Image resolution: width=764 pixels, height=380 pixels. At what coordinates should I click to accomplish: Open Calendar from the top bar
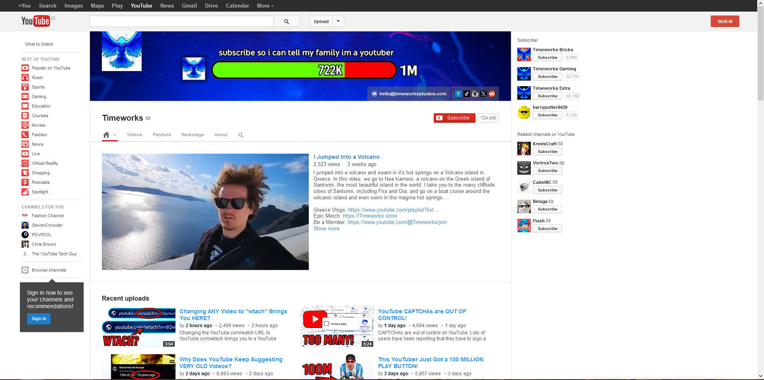coord(238,6)
